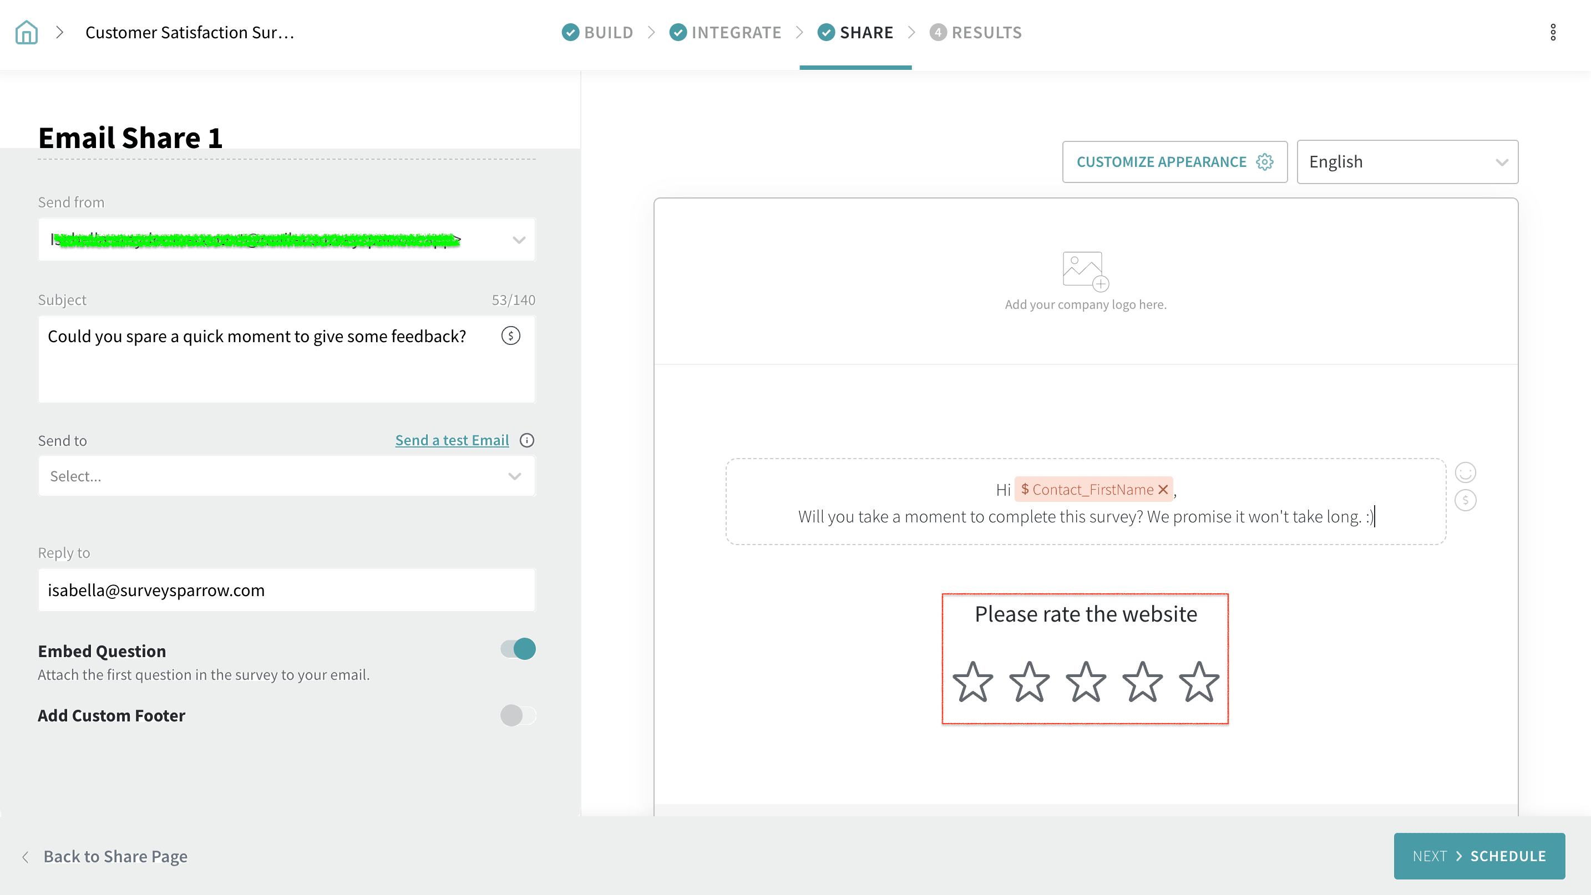Switch to the RESULTS step tab
1591x895 pixels.
pos(976,32)
